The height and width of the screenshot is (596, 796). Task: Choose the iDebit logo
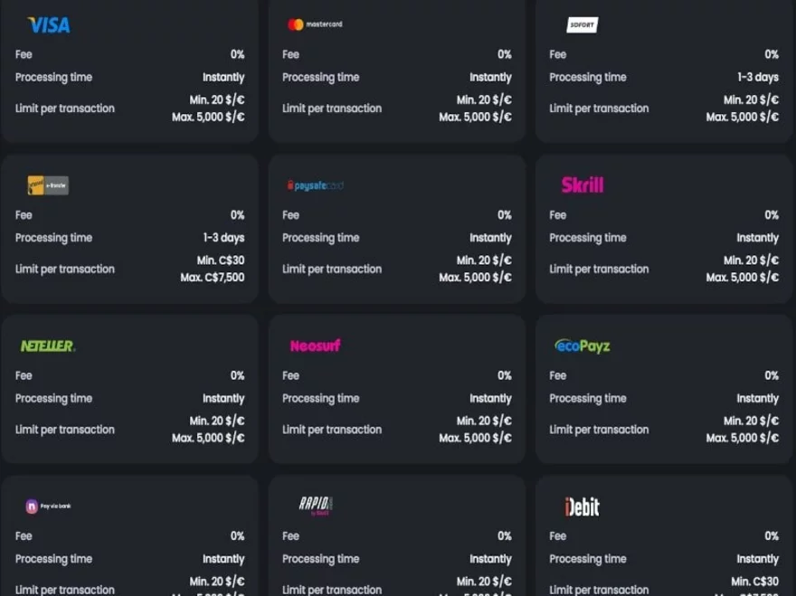click(x=582, y=506)
